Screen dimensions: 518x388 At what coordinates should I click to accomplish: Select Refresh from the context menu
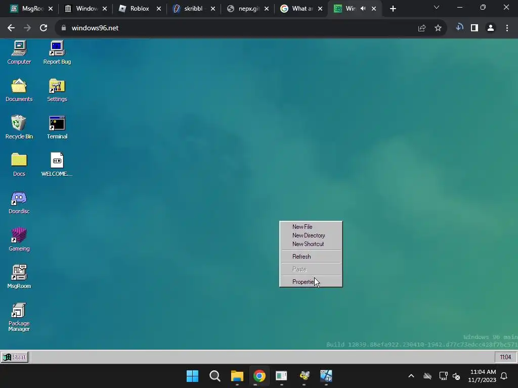click(311, 256)
